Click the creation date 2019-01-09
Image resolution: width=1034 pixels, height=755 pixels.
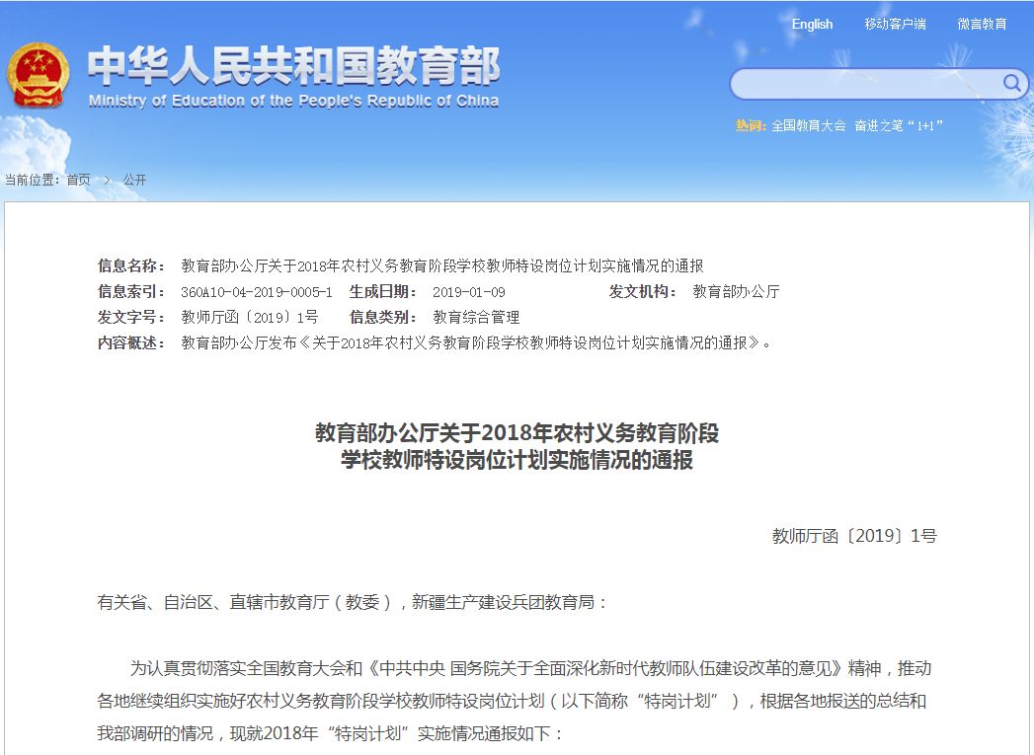(x=469, y=292)
